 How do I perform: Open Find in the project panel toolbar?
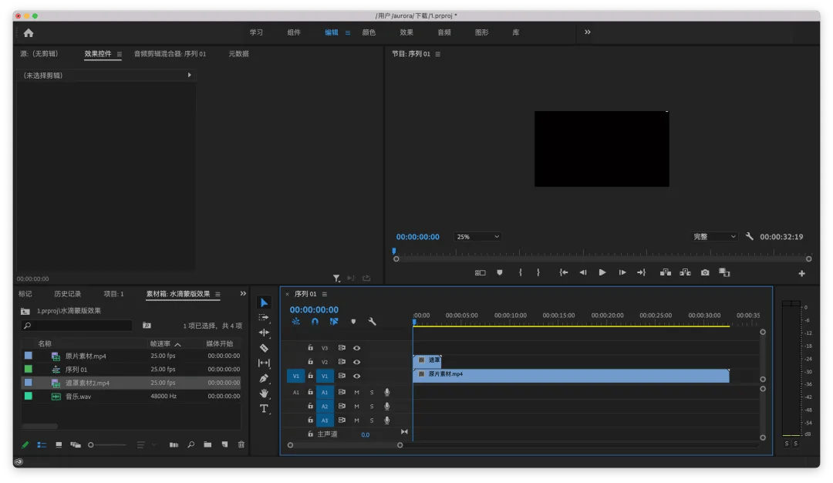pos(191,444)
